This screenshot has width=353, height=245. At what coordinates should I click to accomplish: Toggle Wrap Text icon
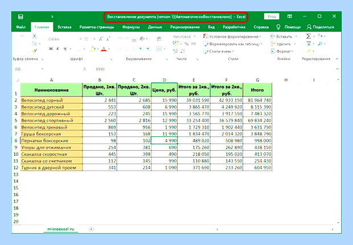pos(159,39)
